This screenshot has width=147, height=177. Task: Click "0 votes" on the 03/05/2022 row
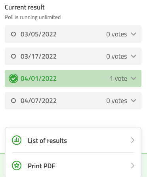point(116,34)
